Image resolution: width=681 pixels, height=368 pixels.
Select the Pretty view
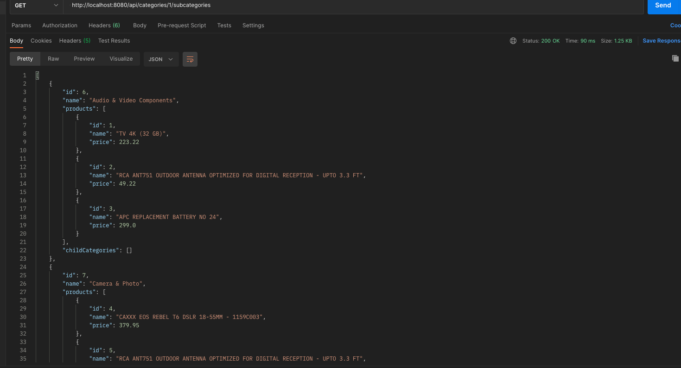(25, 59)
